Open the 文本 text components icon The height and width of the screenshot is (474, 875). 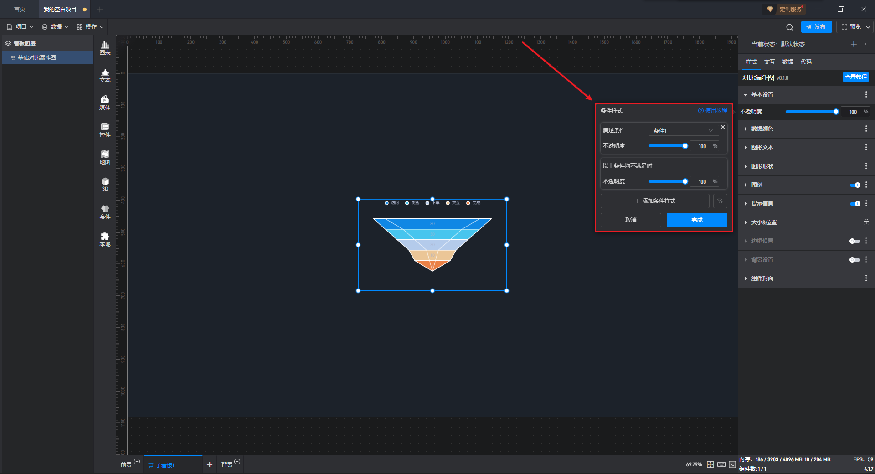105,75
